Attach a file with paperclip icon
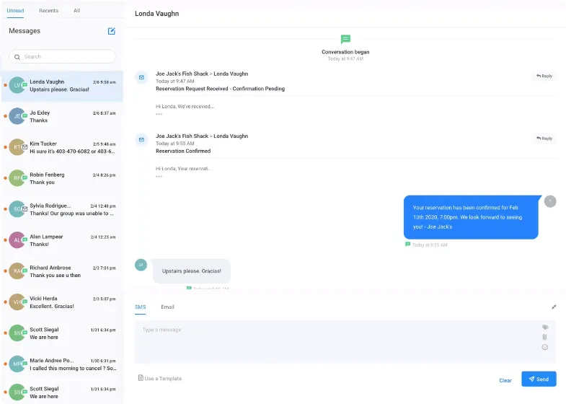 tap(544, 337)
